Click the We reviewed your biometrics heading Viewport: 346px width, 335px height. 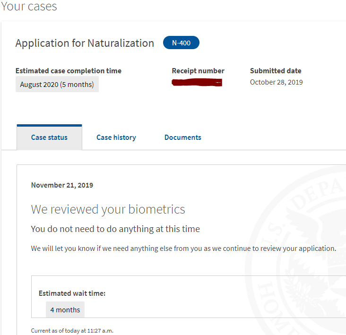(x=108, y=209)
